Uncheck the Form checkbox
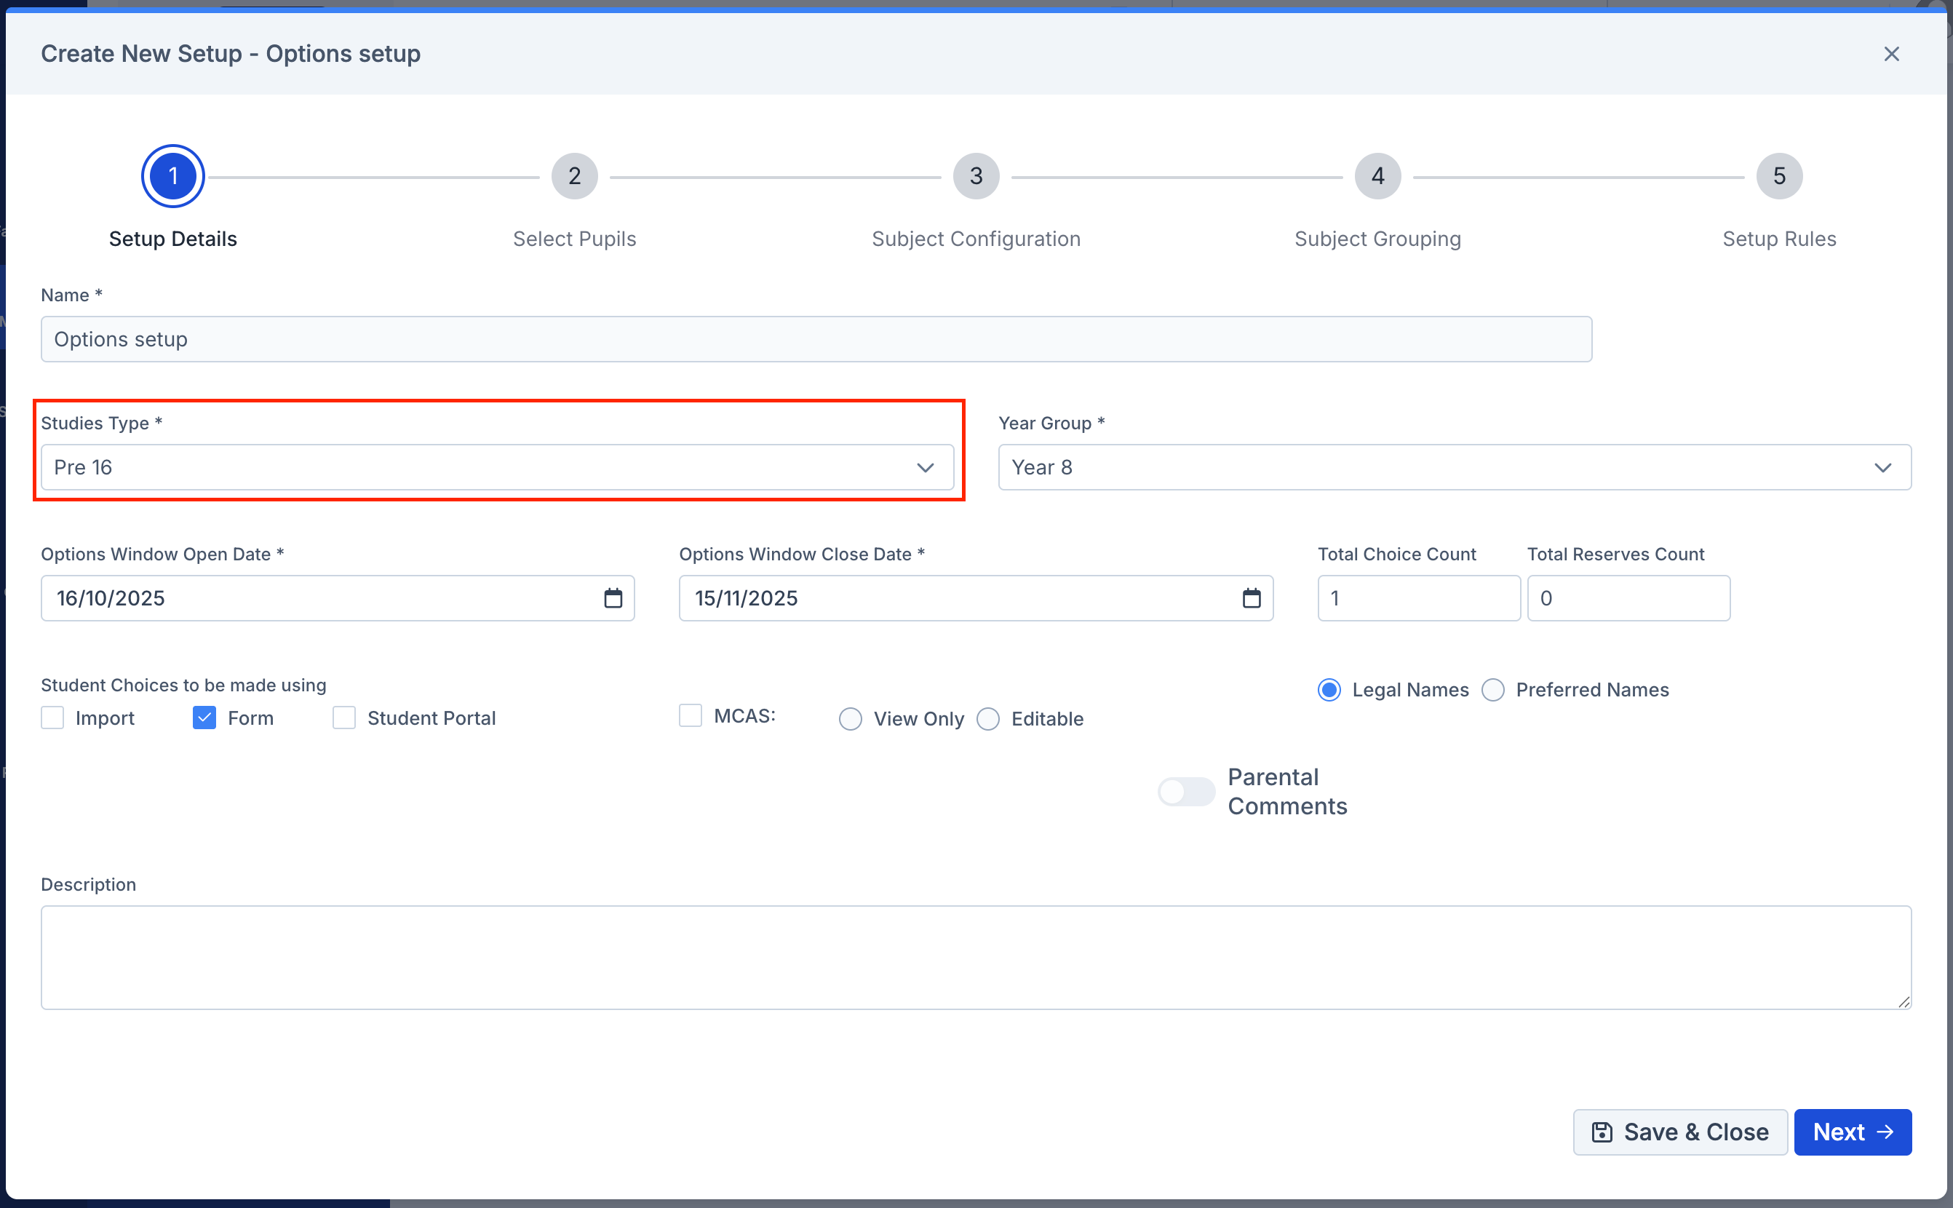1953x1208 pixels. 204,718
